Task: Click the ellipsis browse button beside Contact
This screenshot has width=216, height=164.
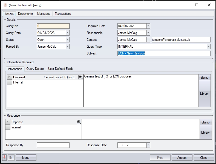Action: coord(148,40)
